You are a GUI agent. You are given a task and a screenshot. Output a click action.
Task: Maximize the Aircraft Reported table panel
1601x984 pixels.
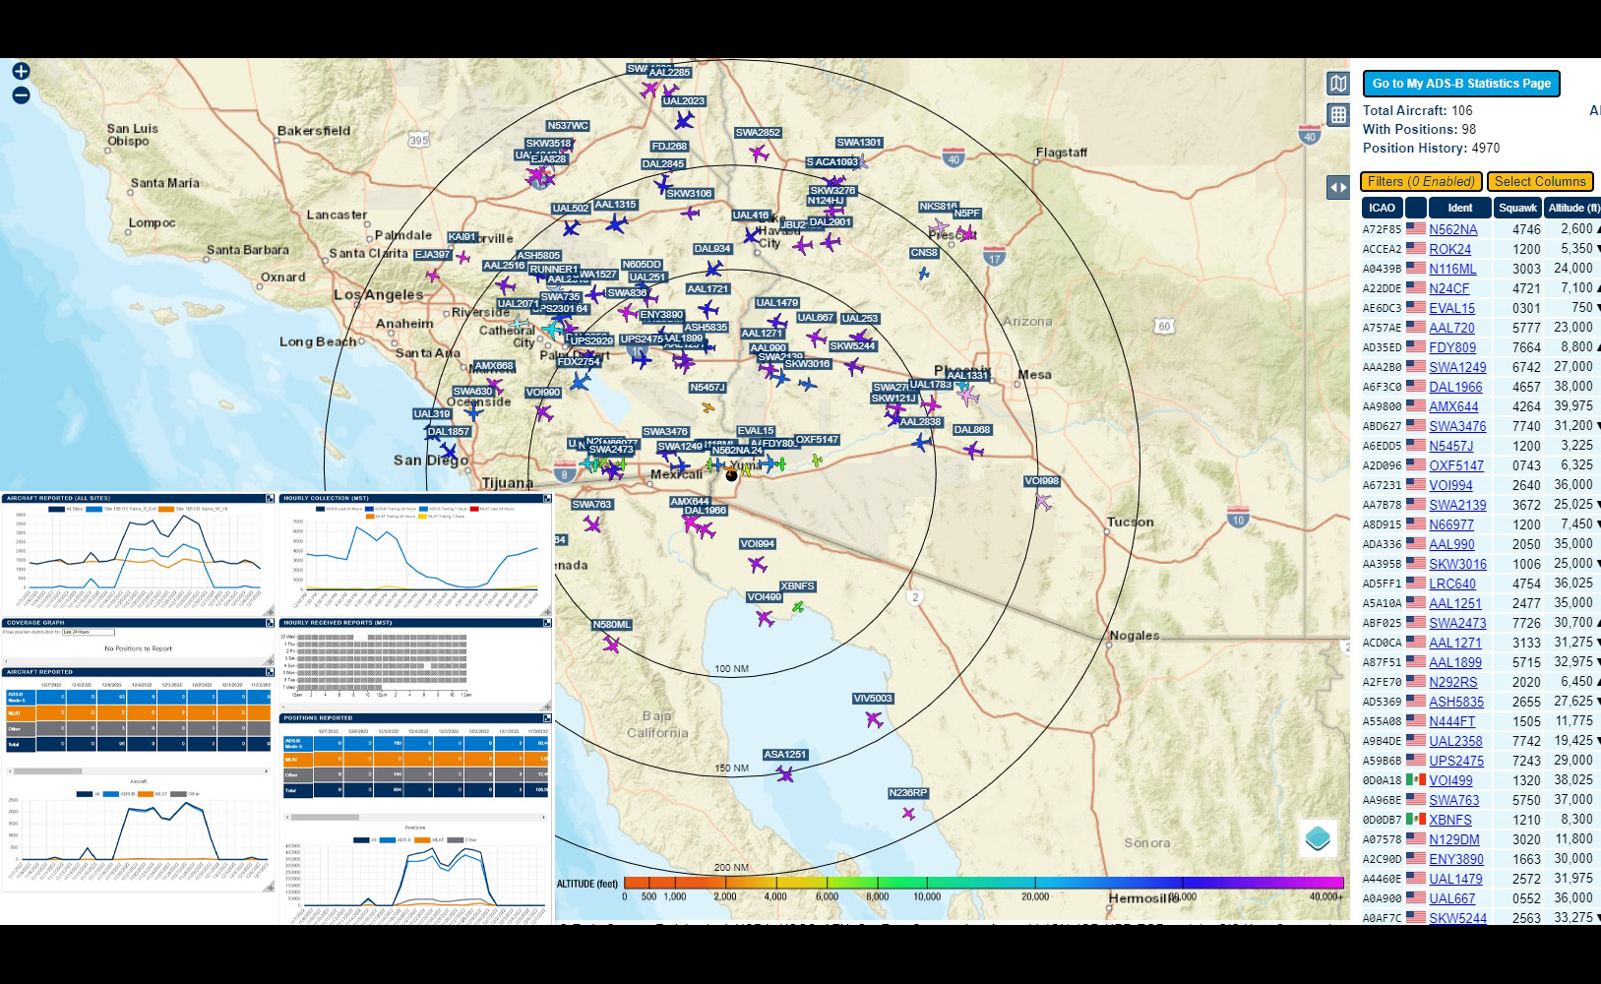click(x=270, y=672)
